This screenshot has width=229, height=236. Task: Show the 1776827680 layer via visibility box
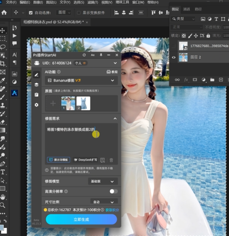174,46
